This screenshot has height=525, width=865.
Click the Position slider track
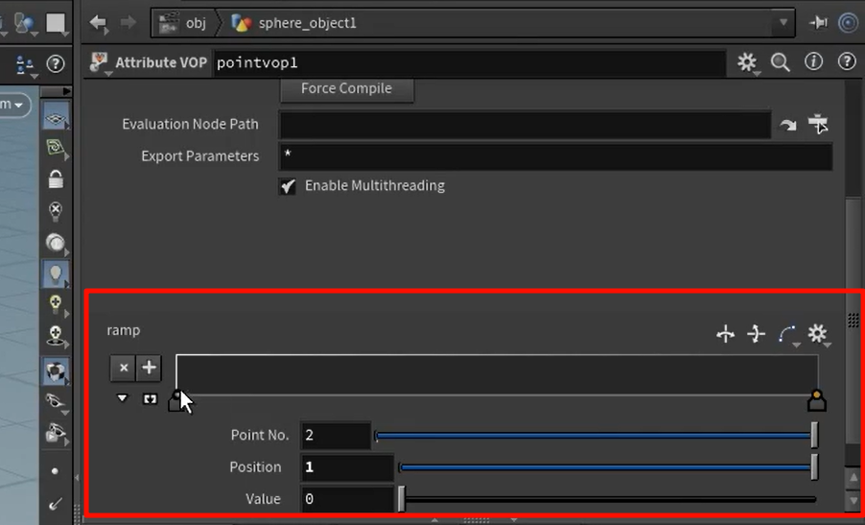tap(608, 467)
